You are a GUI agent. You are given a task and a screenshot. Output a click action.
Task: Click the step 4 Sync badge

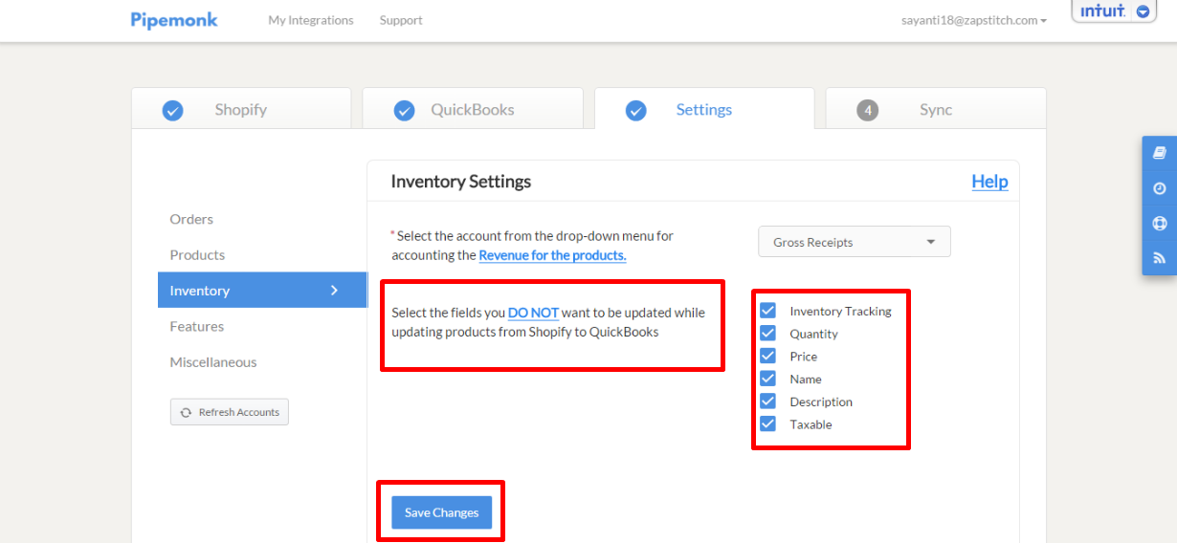click(868, 111)
